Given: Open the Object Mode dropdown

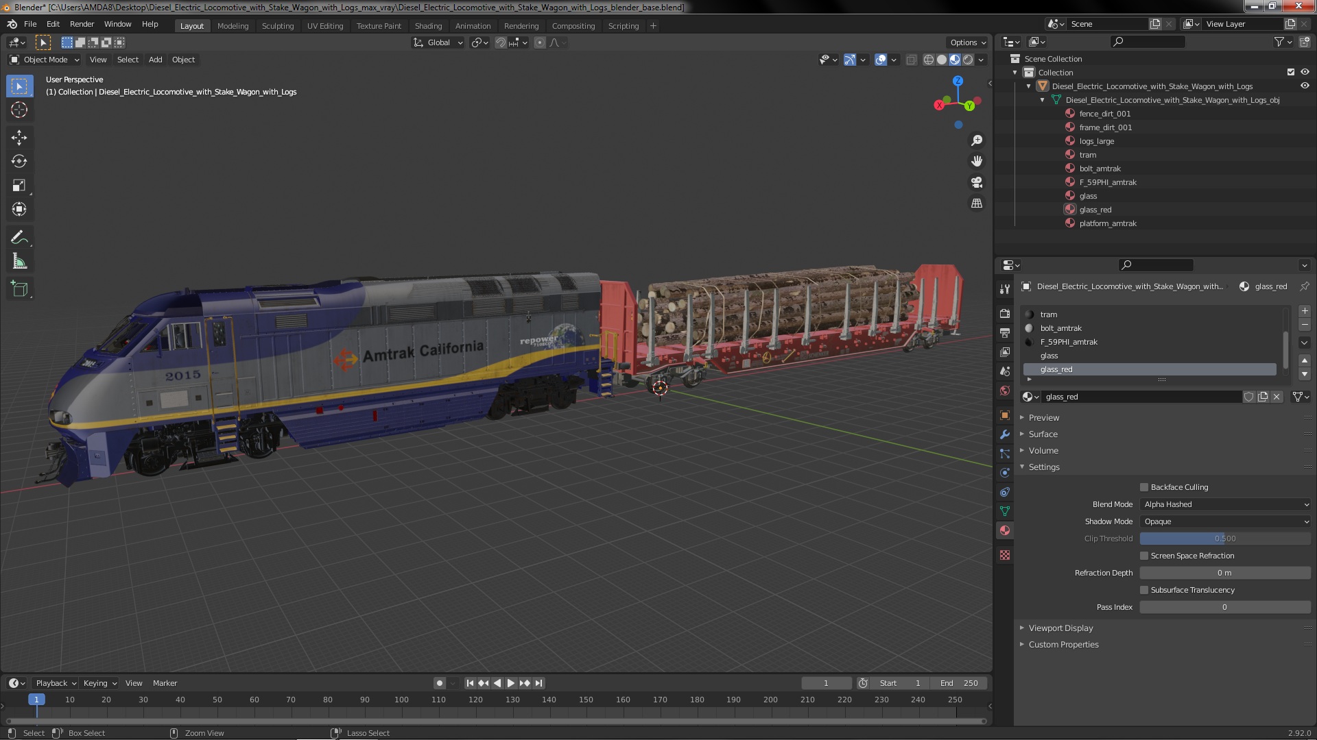Looking at the screenshot, I should 45,60.
